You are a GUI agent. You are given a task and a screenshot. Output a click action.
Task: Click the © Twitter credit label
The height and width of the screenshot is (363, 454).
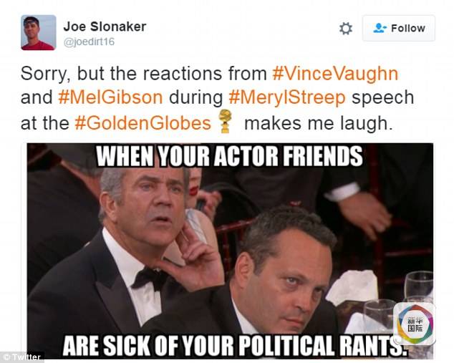pos(22,357)
